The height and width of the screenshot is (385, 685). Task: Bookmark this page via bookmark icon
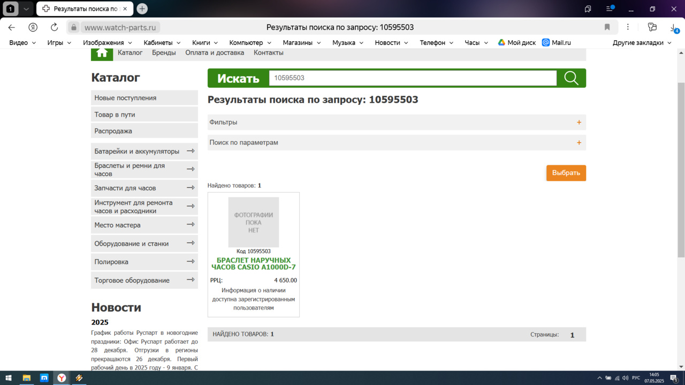607,27
